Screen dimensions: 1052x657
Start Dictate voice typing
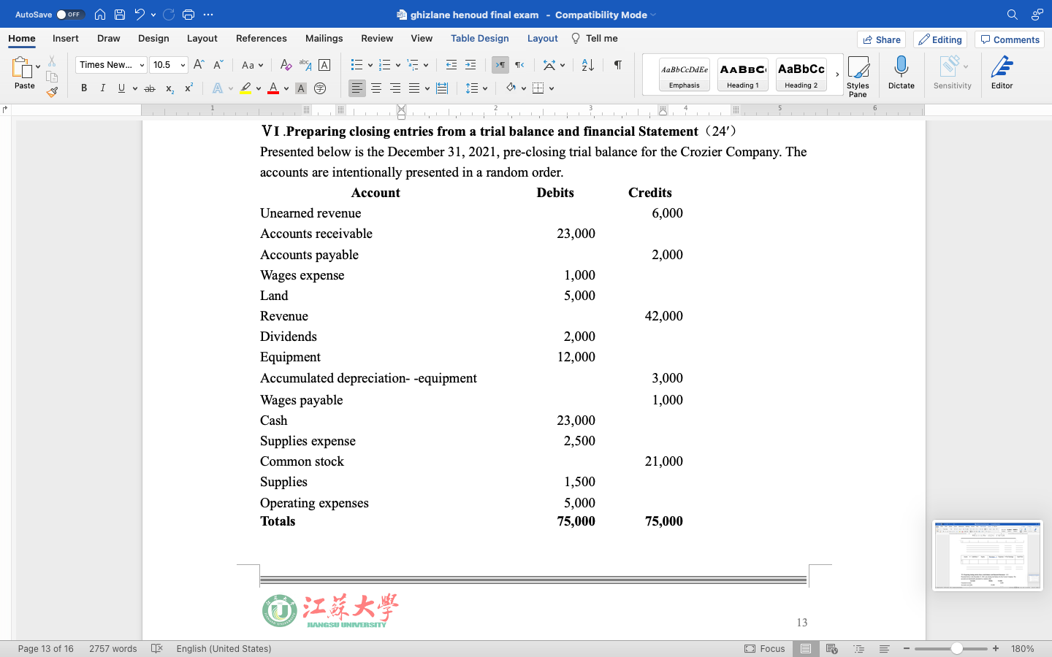pyautogui.click(x=901, y=73)
